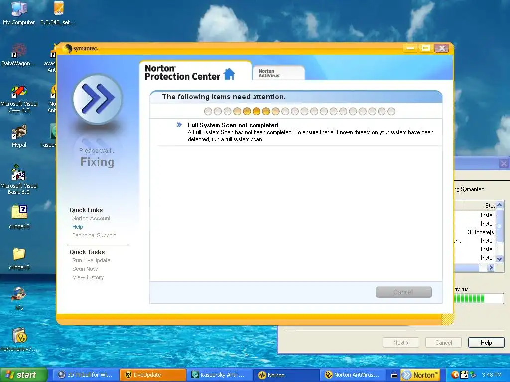Click the green network tray icon

click(x=473, y=375)
